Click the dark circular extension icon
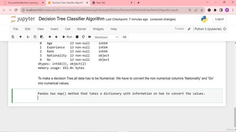236x132 pixels. (209, 10)
